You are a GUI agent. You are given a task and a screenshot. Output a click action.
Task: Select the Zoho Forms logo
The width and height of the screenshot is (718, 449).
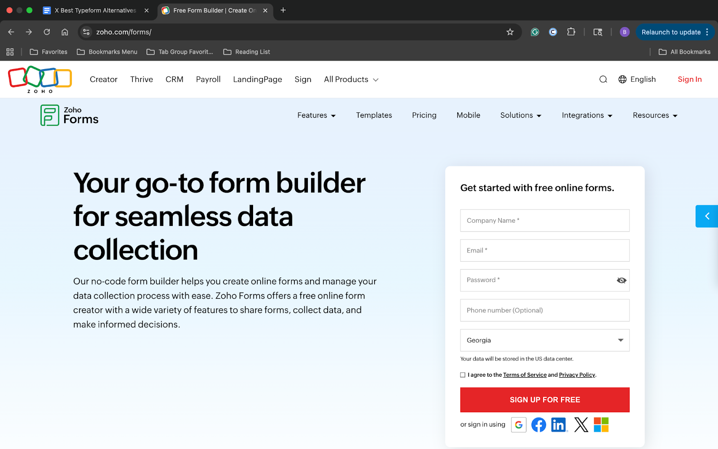(69, 115)
